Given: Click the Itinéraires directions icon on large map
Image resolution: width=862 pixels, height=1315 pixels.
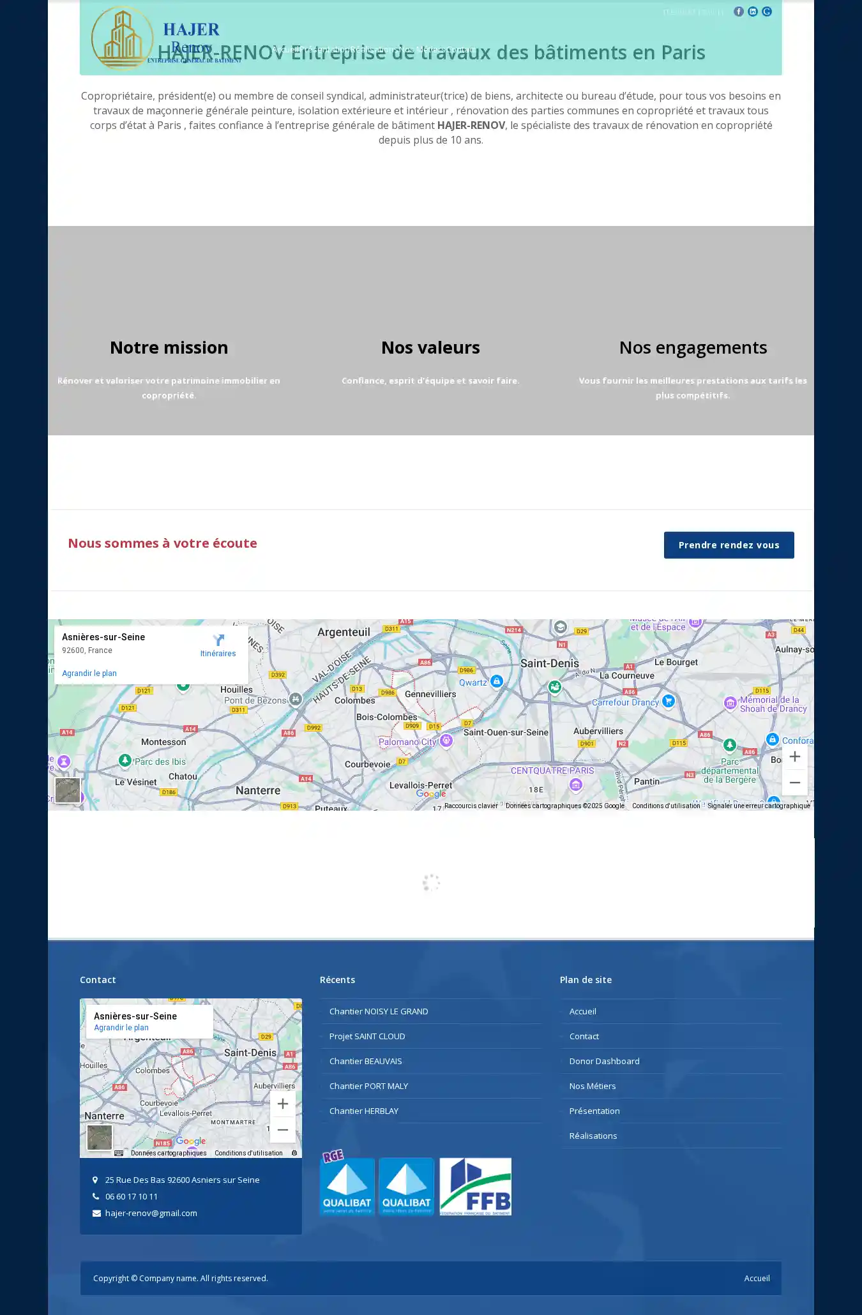Looking at the screenshot, I should 218,641.
